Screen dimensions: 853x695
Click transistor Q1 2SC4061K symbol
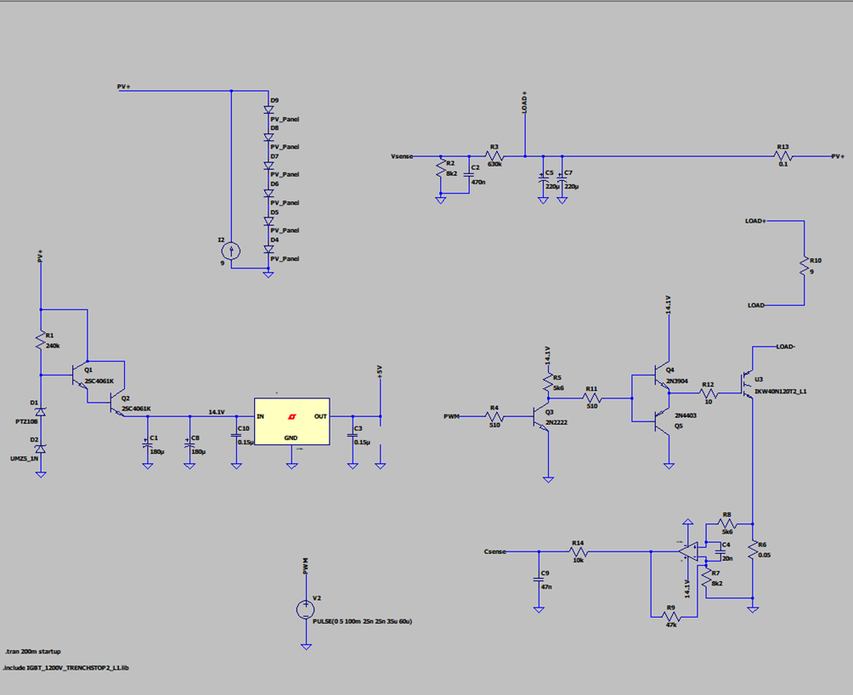point(81,376)
